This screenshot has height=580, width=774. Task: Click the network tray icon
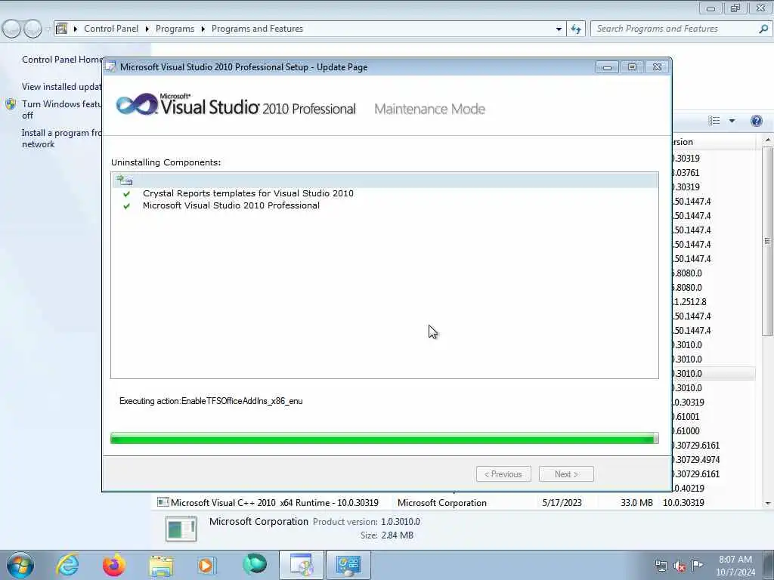click(x=661, y=566)
